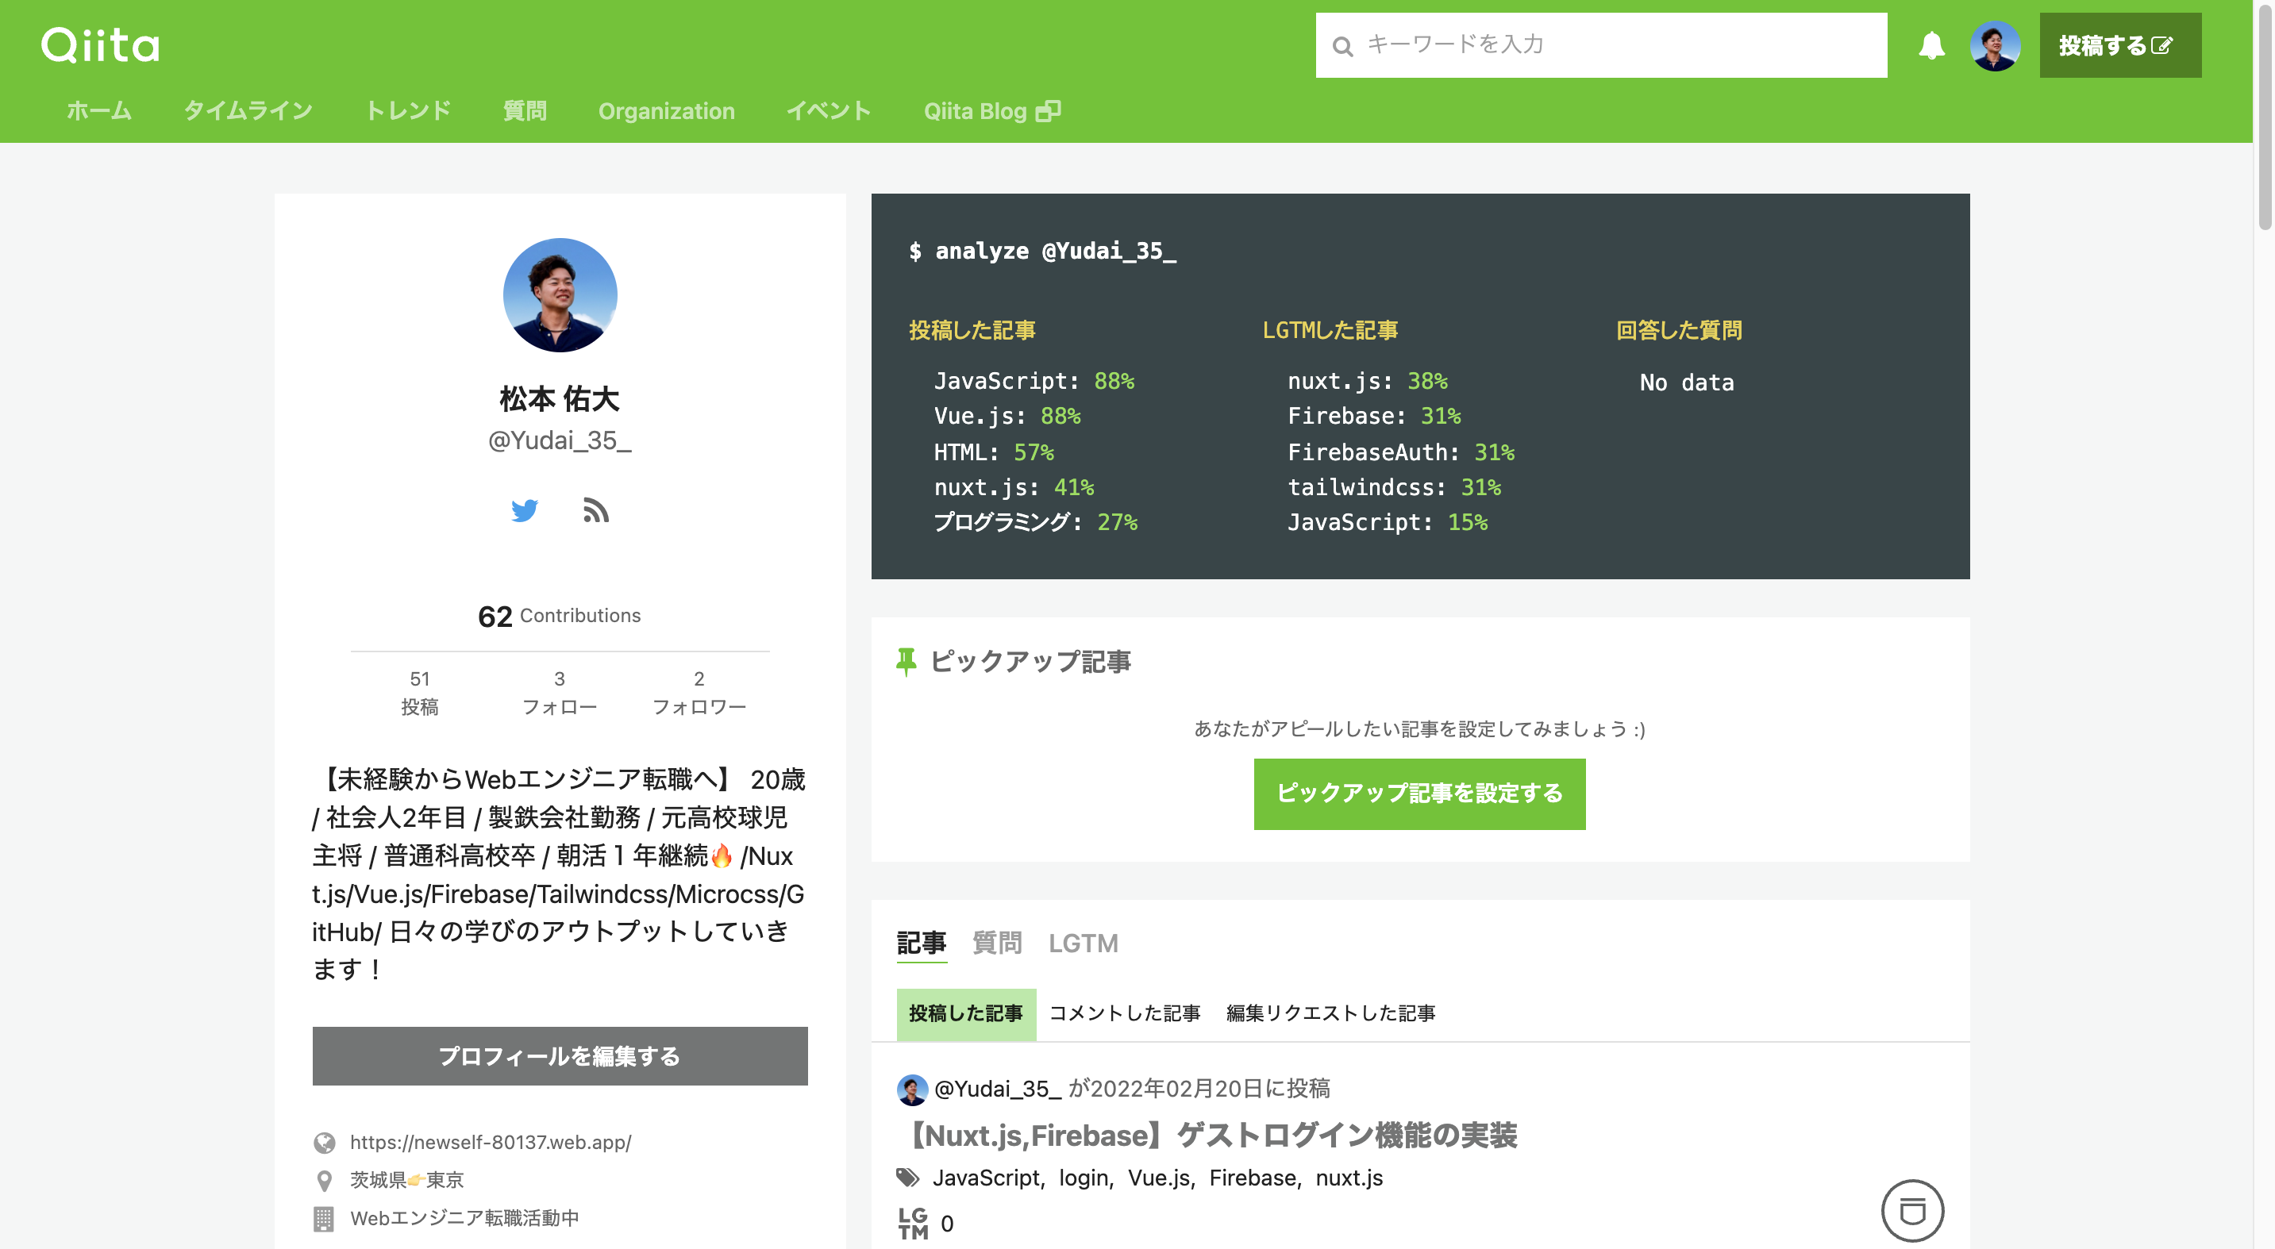Open the header user avatar menu
Viewport: 2275px width, 1249px height.
click(x=1994, y=45)
